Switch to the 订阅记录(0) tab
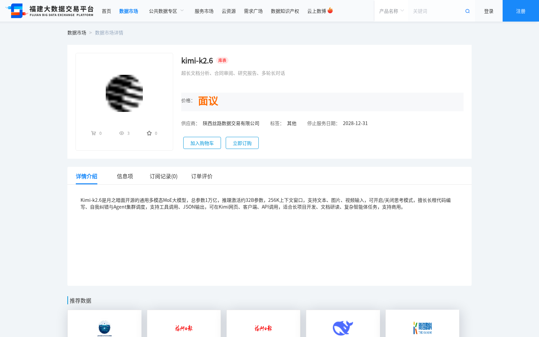This screenshot has height=337, width=539. coord(164,176)
